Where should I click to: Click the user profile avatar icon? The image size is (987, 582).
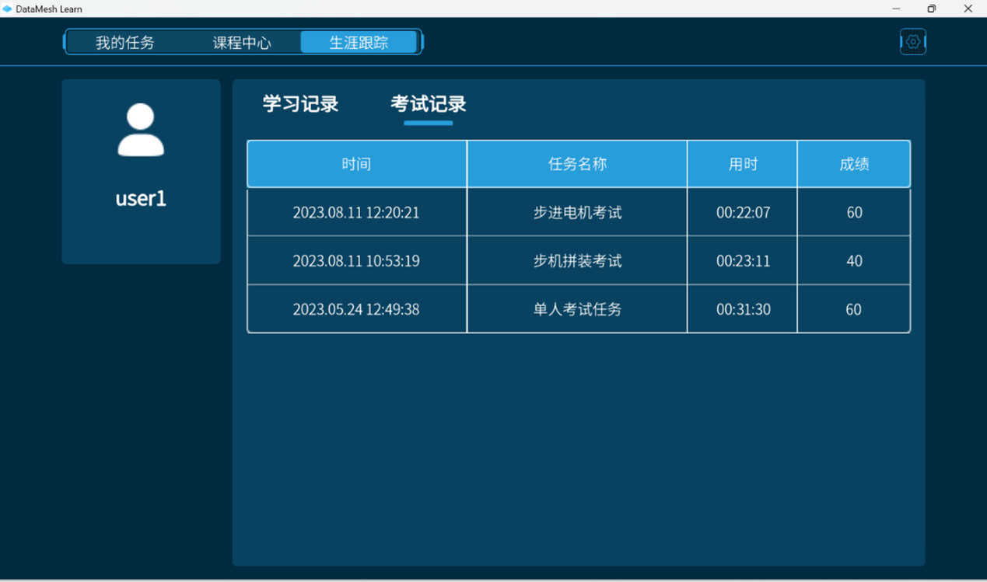pyautogui.click(x=141, y=131)
